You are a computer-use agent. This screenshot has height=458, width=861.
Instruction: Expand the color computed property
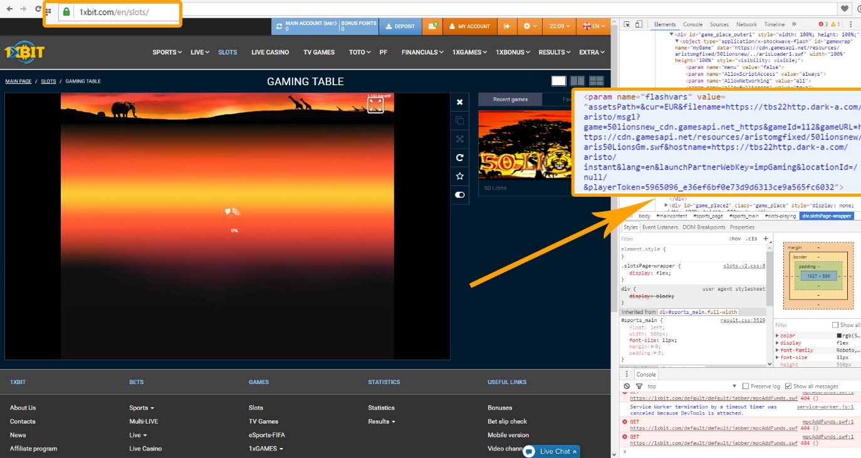pyautogui.click(x=778, y=336)
